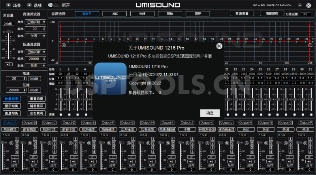Invert phase 0° on Output-A
This screenshot has height=175, width=316.
15,157
